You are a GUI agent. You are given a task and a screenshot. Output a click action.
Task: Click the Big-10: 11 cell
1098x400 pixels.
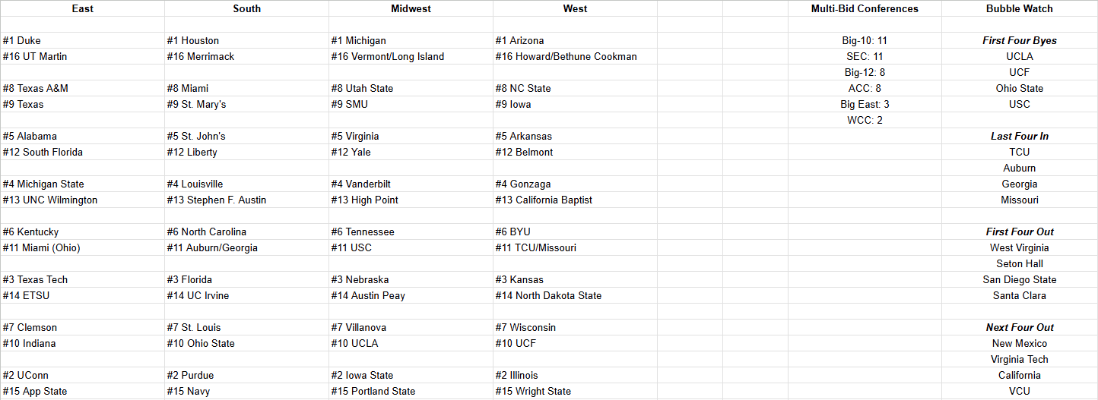[x=864, y=41]
